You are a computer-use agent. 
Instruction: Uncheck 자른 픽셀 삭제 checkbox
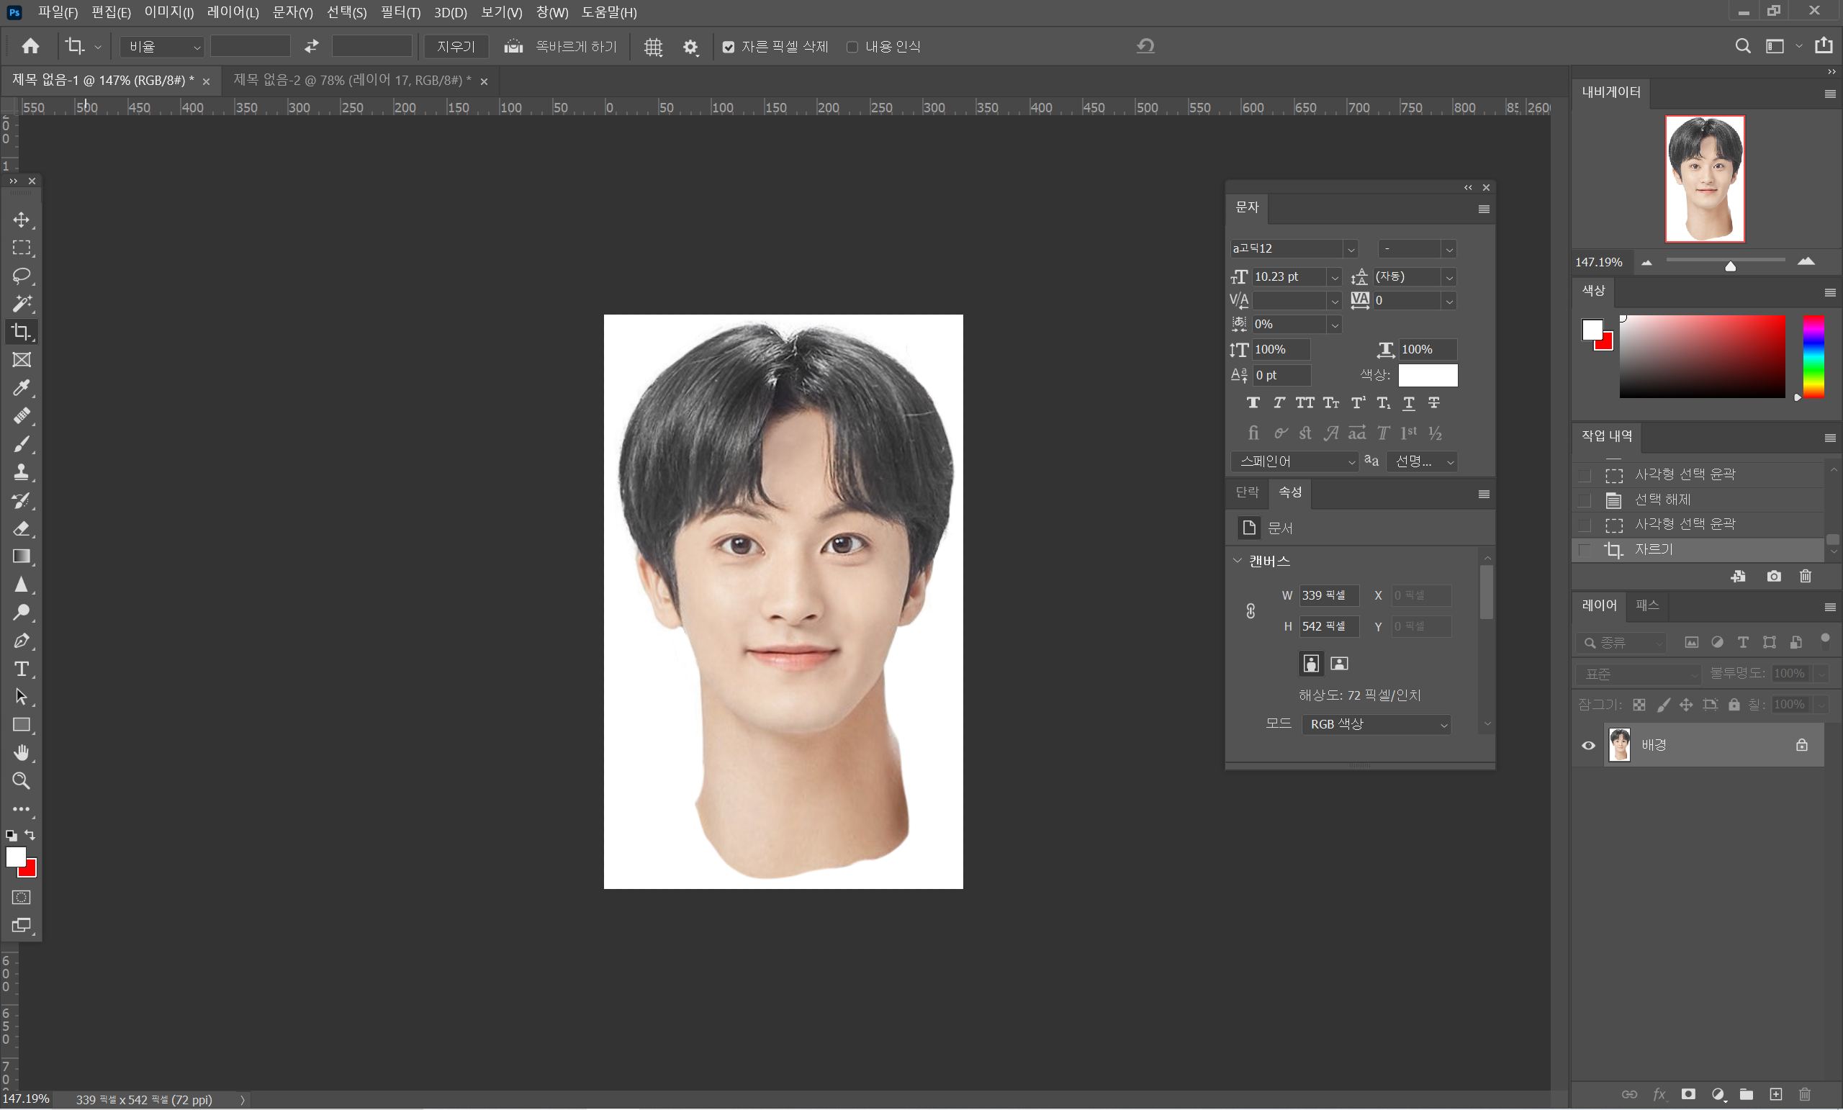728,47
